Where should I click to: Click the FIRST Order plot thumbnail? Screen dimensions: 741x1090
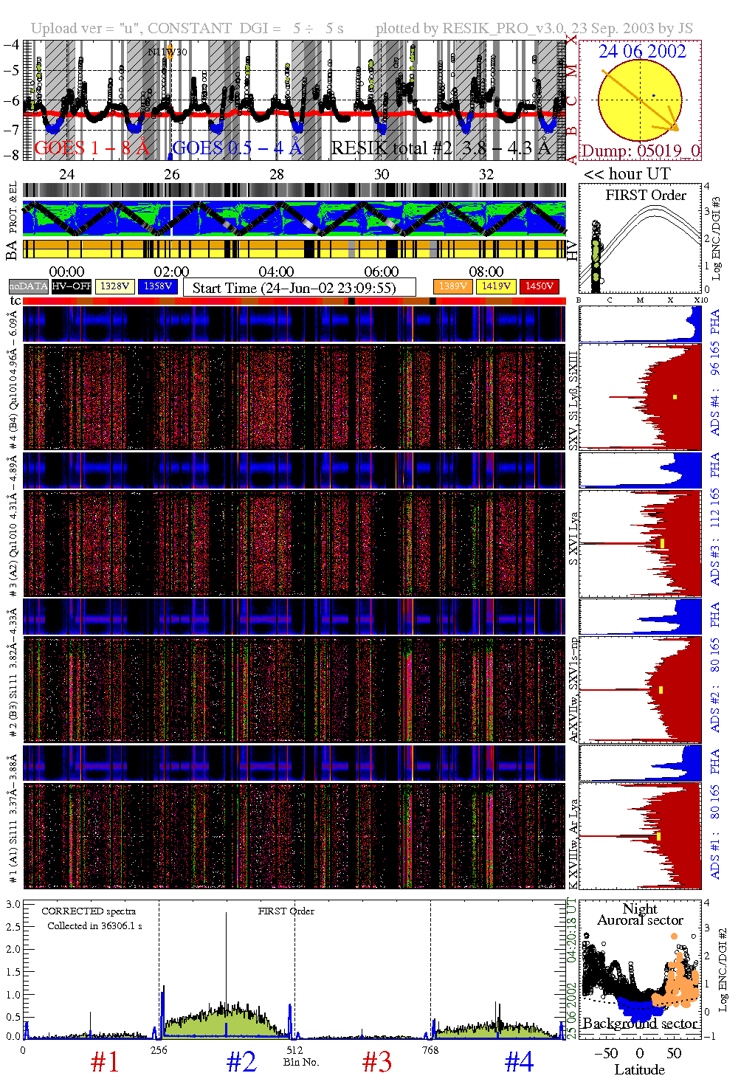tap(640, 238)
